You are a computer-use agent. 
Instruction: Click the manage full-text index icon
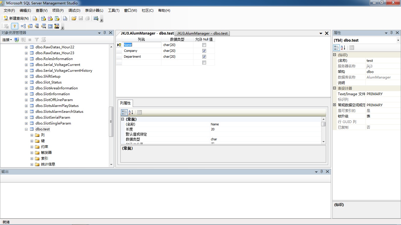[x=37, y=26]
